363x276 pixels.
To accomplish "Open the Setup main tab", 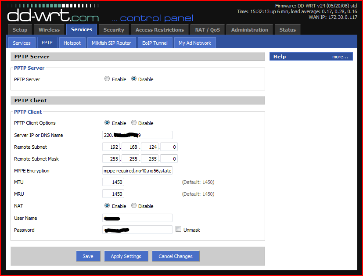I will point(20,30).
